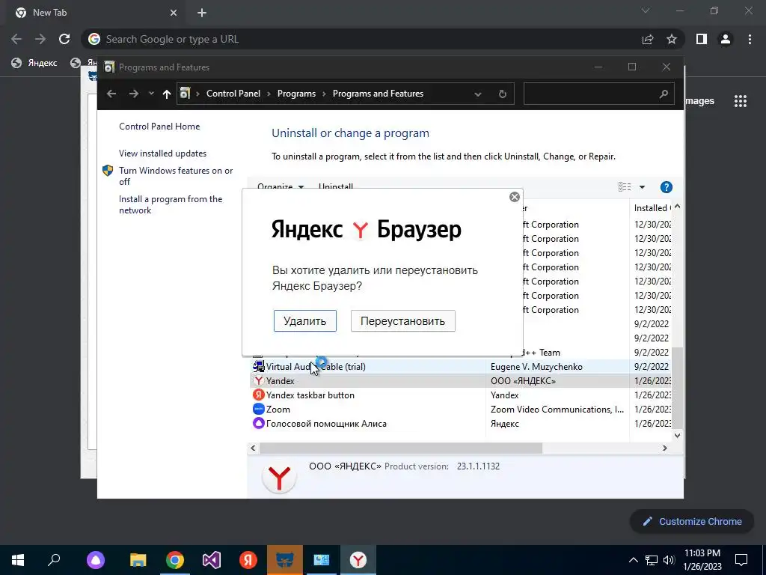Open taskbar search
766x575 pixels.
[x=54, y=560]
